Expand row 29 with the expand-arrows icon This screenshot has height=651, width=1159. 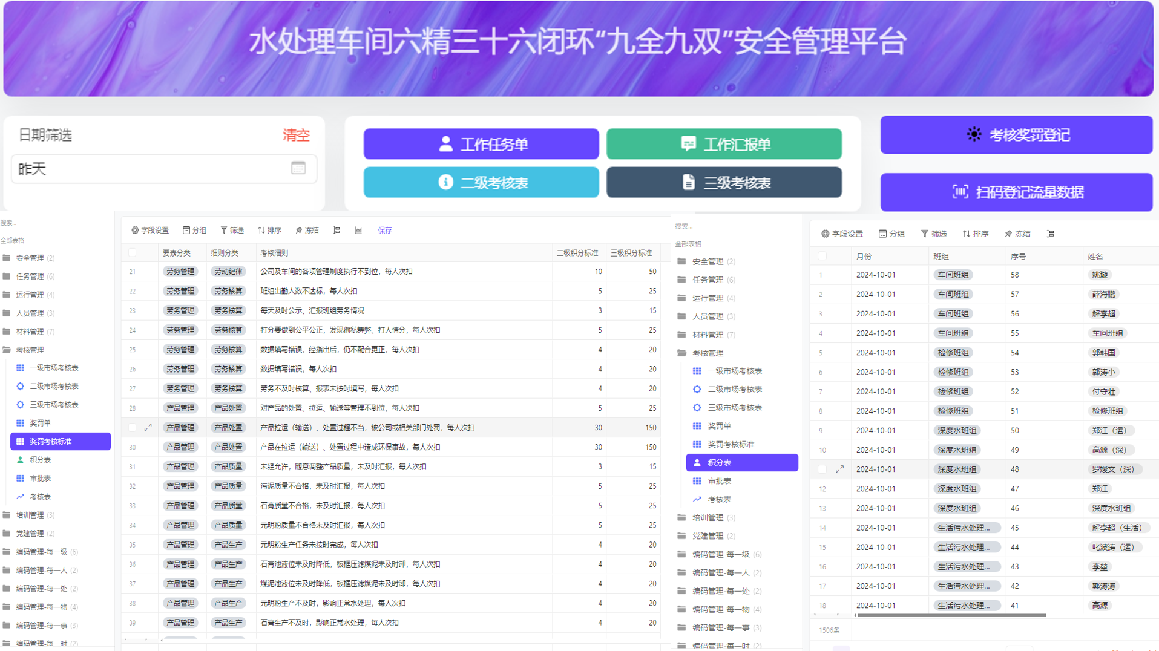[x=148, y=428]
